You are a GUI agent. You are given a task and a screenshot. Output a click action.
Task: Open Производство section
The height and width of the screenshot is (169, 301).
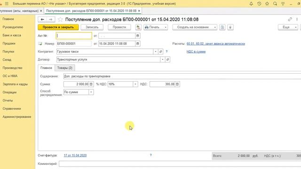pos(13,68)
